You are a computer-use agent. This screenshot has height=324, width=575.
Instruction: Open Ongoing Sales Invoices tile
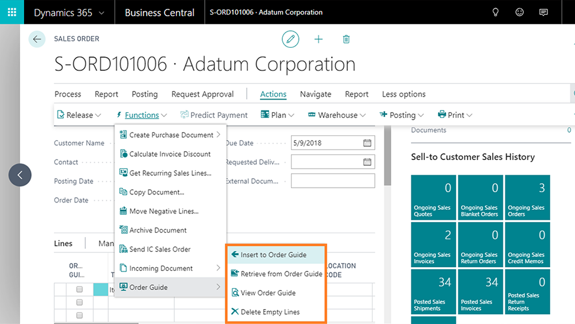click(434, 245)
